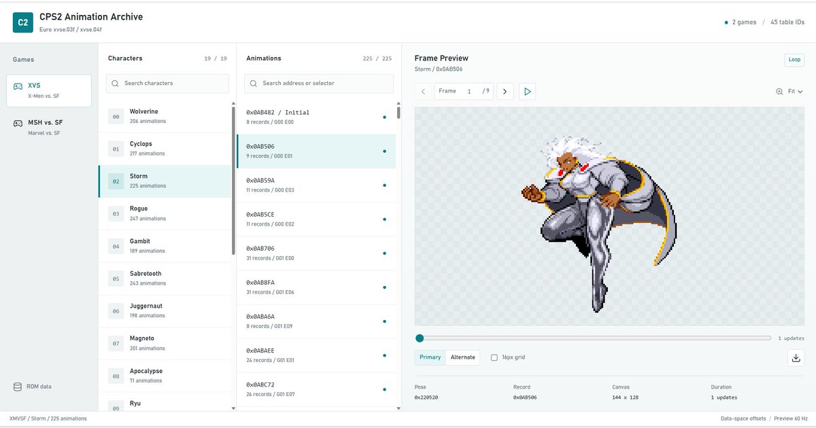Open animation 0x0AB5CE
This screenshot has height=428, width=816.
pyautogui.click(x=316, y=219)
